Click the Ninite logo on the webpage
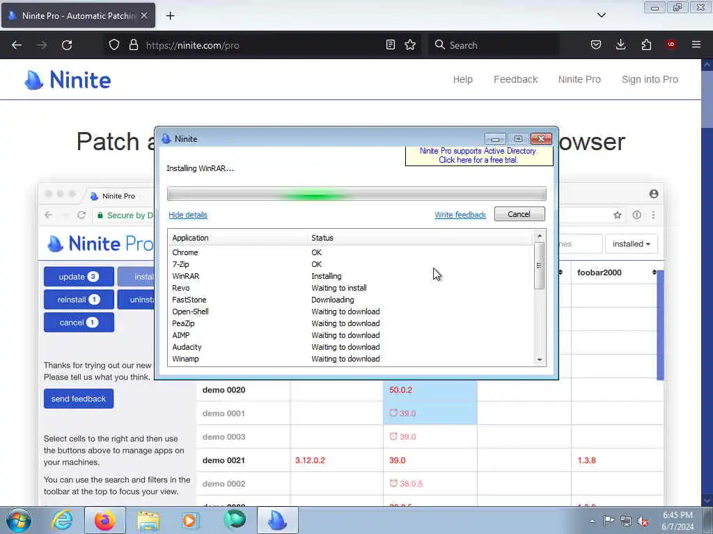 click(x=68, y=80)
